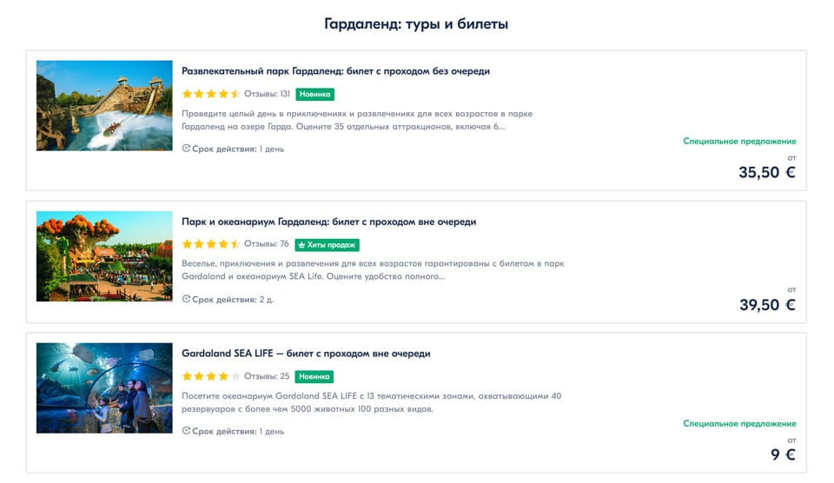The image size is (834, 483).
Task: Open 'Парк и океанариум Гардаленд' ticket title
Action: coord(328,222)
